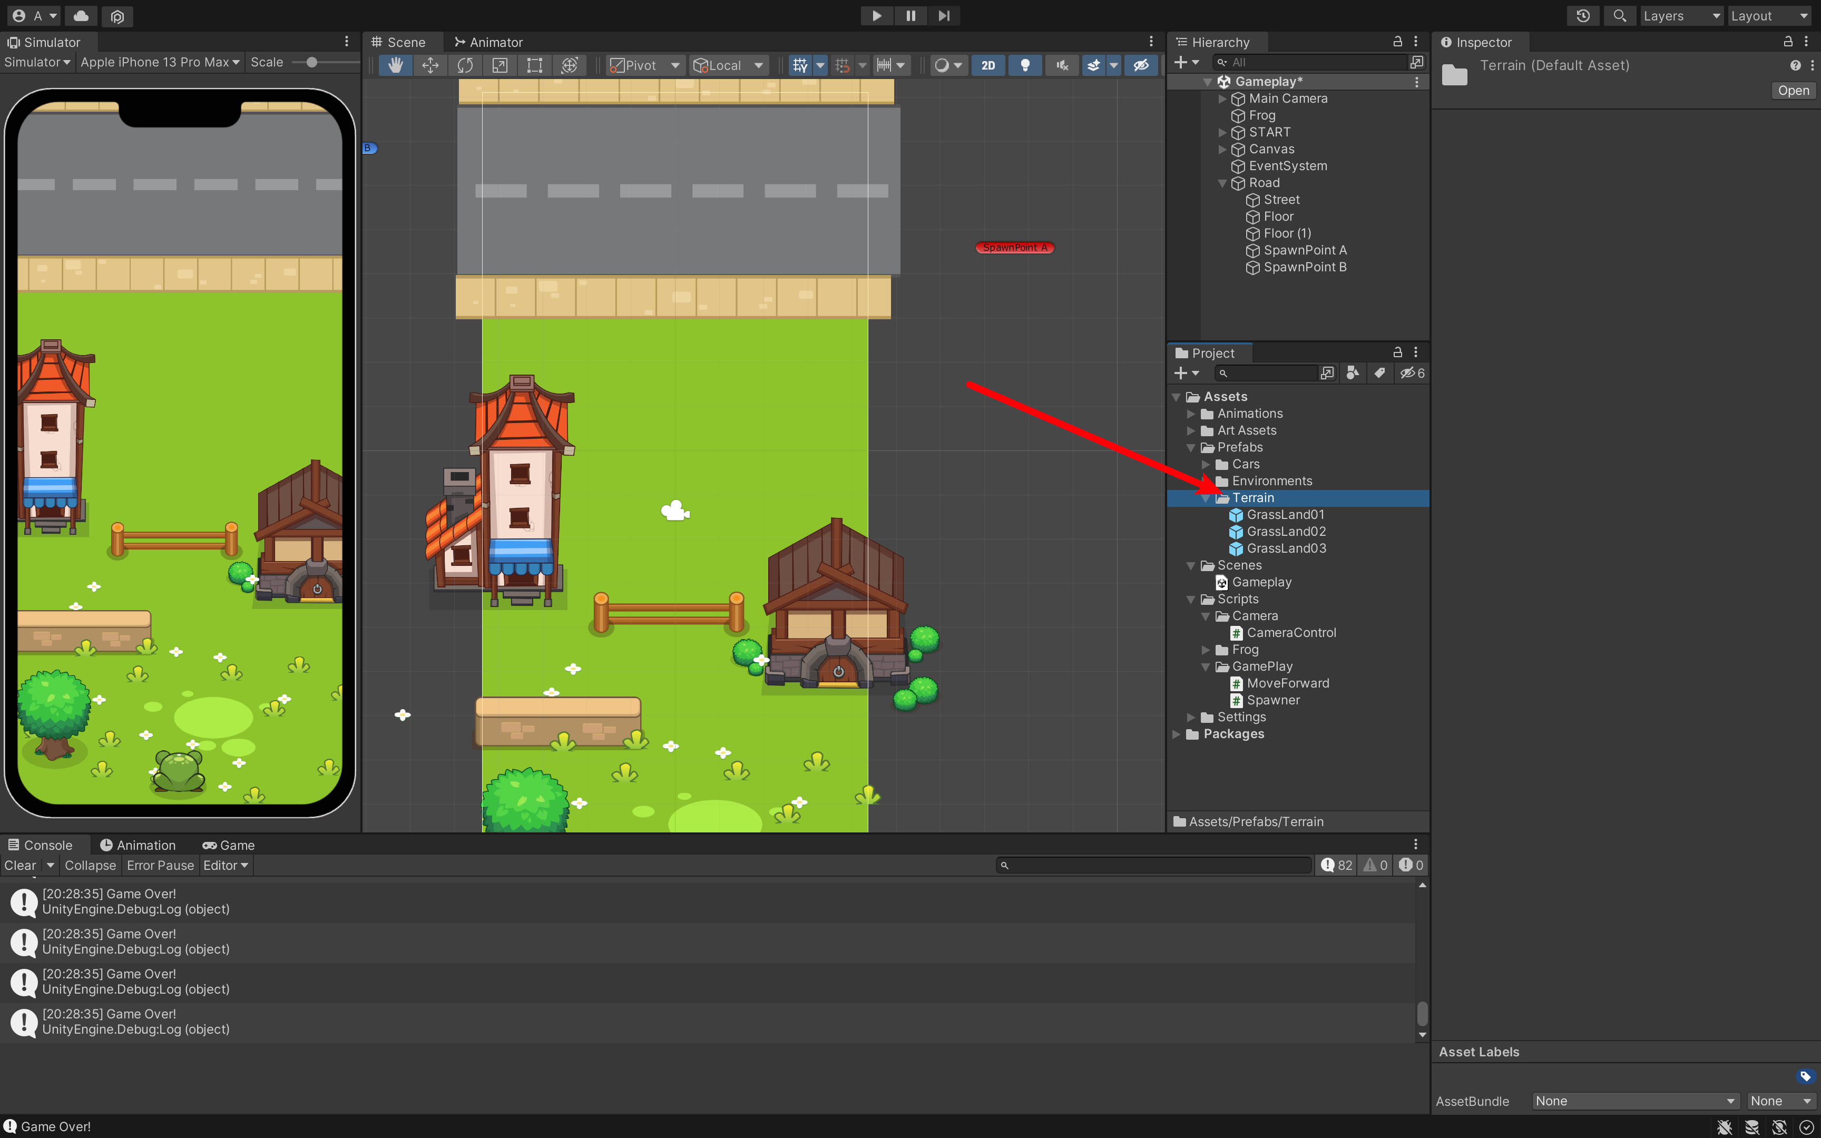Collapse the Road object in Hierarchy
This screenshot has width=1821, height=1138.
tap(1222, 183)
